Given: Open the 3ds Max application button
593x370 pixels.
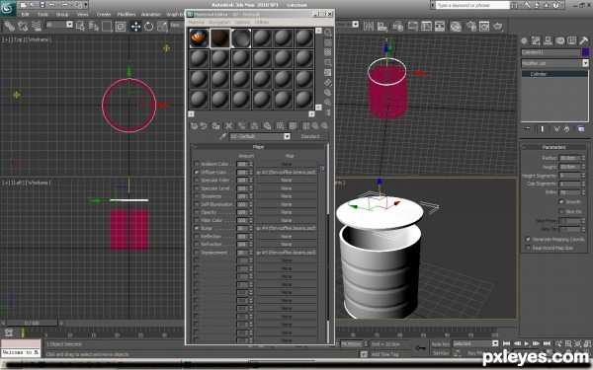Looking at the screenshot, I should [8, 8].
